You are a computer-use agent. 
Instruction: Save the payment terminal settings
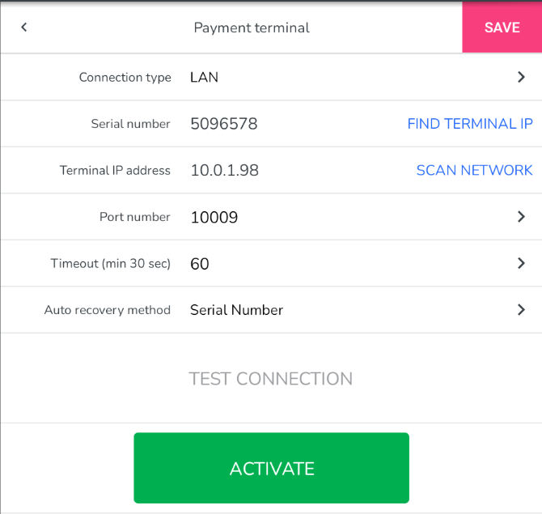[502, 28]
